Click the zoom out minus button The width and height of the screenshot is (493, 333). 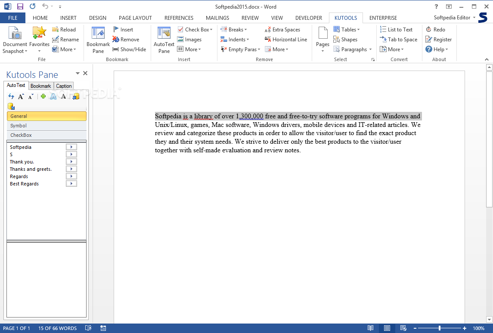(x=415, y=328)
